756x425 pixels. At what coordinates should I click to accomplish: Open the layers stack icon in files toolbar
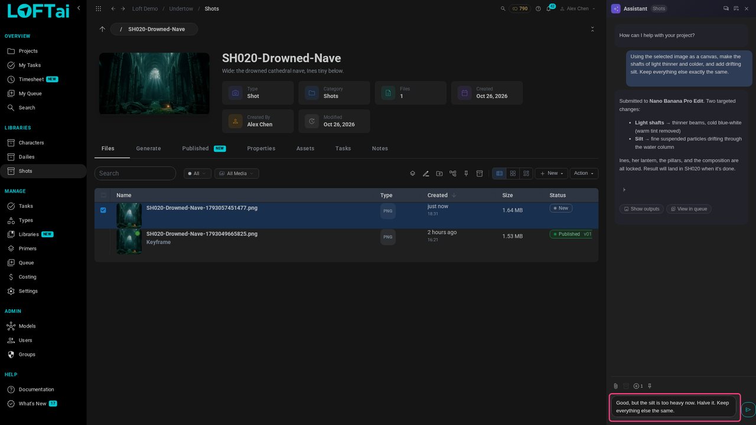click(413, 174)
